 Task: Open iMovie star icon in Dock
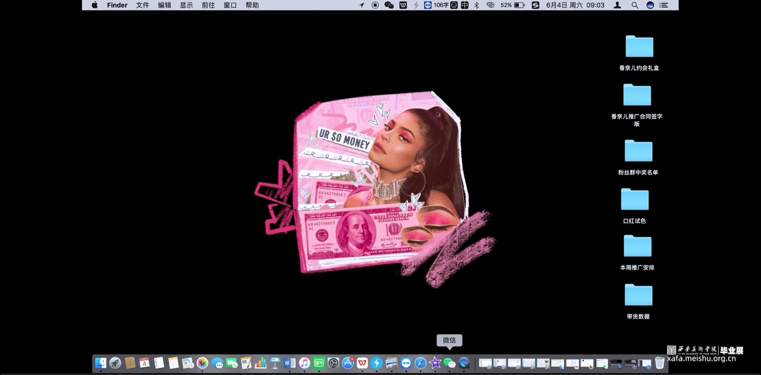tap(435, 363)
